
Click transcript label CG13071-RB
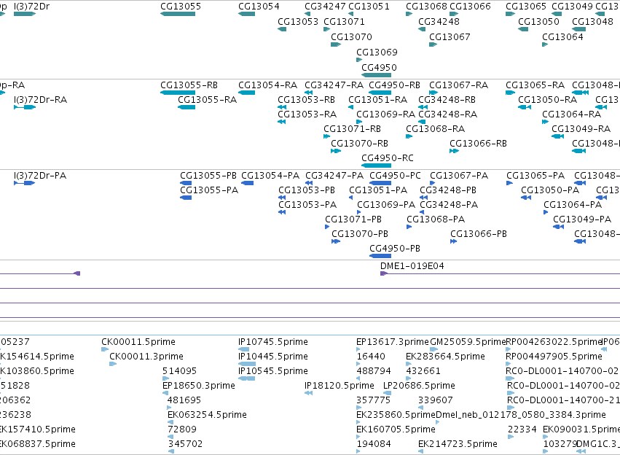(x=353, y=129)
